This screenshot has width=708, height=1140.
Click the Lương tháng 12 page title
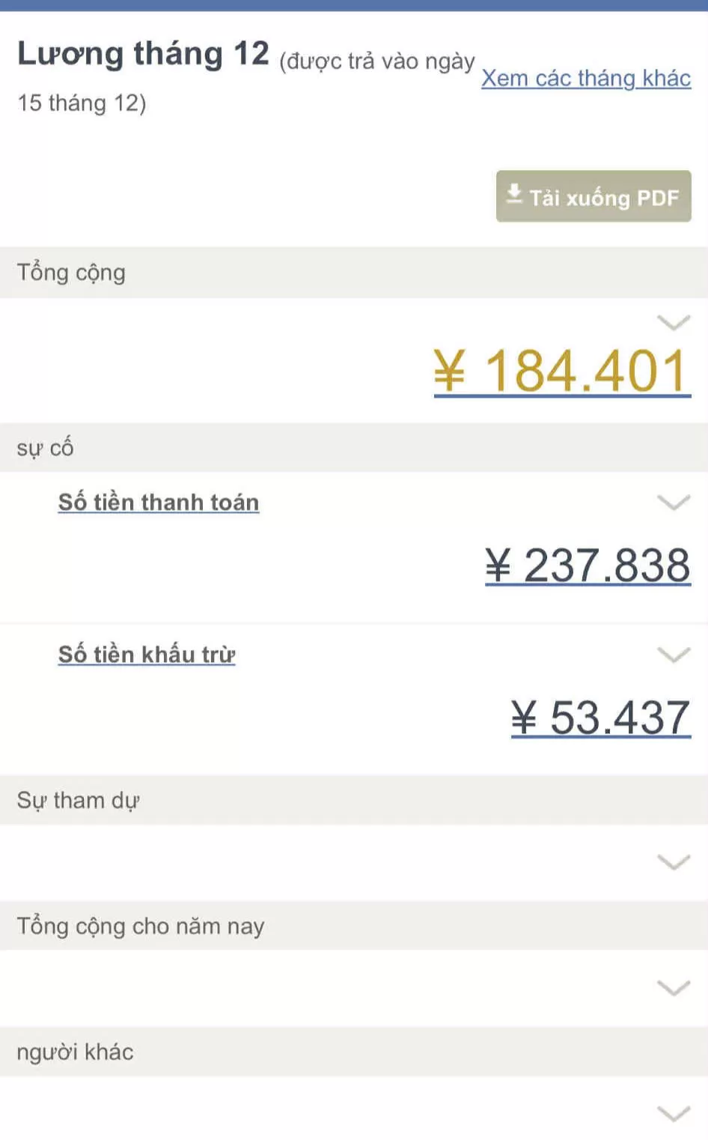coord(143,55)
